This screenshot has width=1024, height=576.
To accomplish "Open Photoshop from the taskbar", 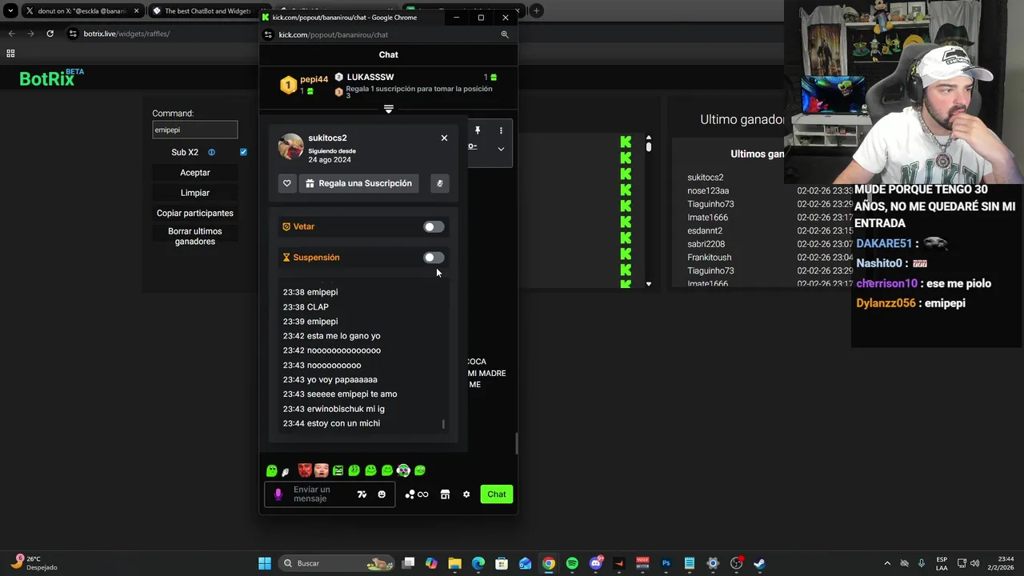I will (x=666, y=563).
